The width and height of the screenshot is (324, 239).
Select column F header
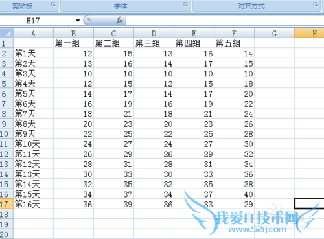point(234,33)
